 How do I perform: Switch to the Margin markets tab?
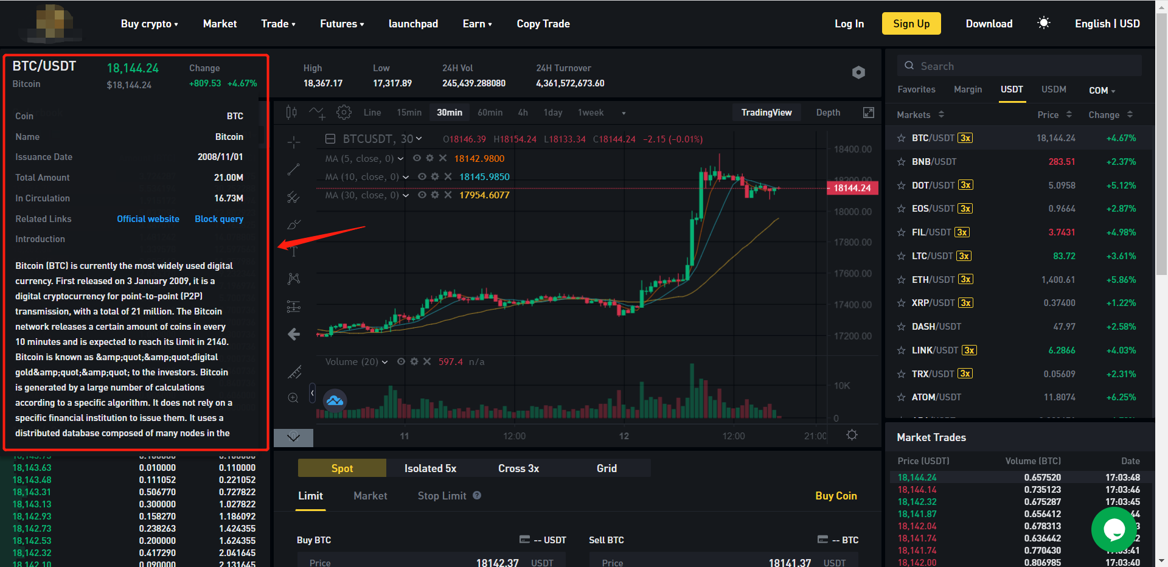pyautogui.click(x=968, y=89)
